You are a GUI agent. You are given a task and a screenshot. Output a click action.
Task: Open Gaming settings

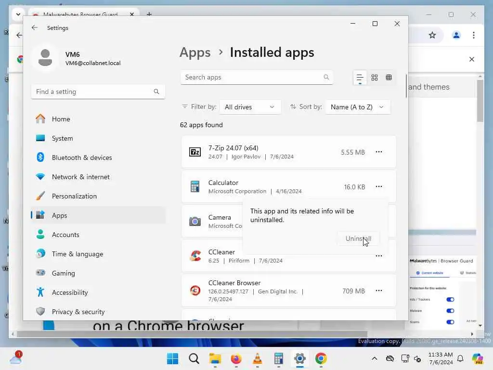98,273
